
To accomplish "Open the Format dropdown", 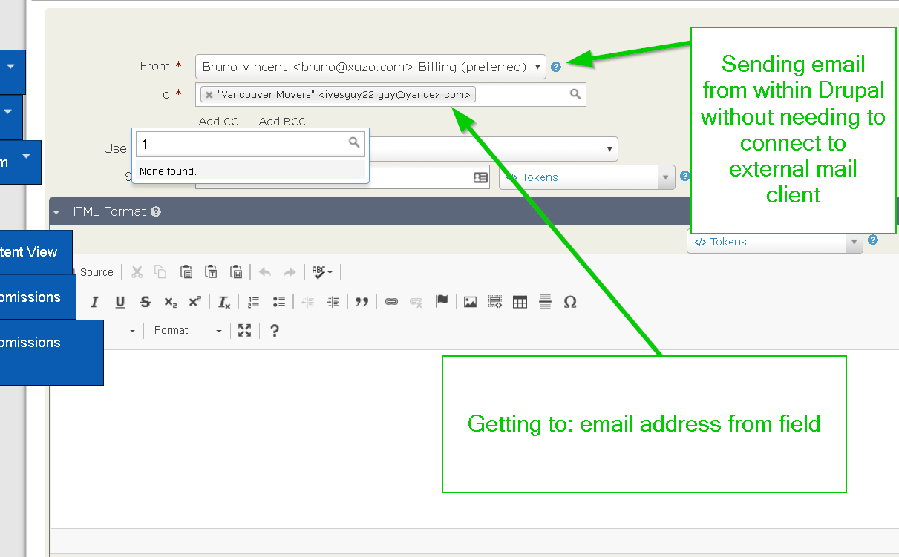I will point(188,330).
